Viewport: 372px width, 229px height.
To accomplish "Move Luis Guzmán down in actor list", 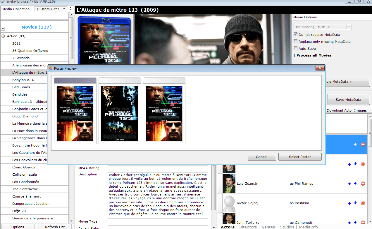I will click(x=355, y=184).
